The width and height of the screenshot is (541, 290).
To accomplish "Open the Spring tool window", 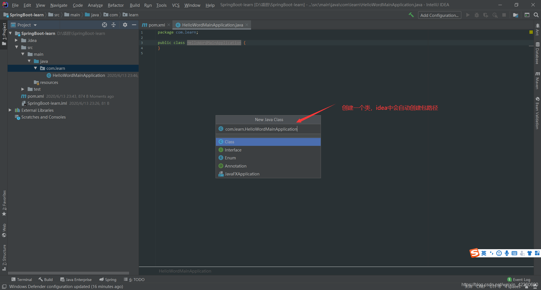I will pyautogui.click(x=108, y=280).
